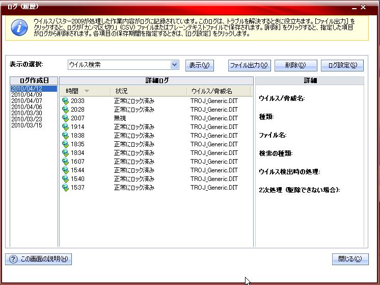Click the blue information icon in the yellow banner
This screenshot has width=380, height=285.
19,28
